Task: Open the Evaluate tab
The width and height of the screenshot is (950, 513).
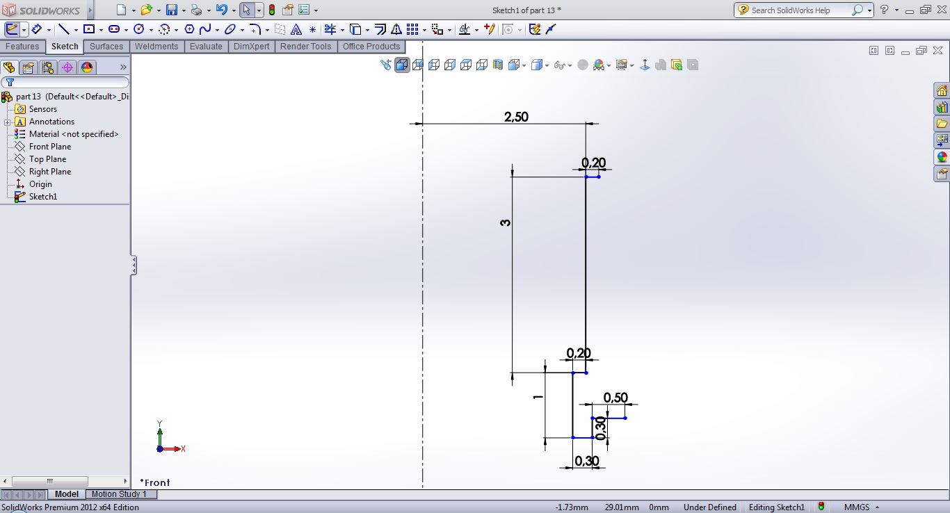Action: [x=206, y=47]
